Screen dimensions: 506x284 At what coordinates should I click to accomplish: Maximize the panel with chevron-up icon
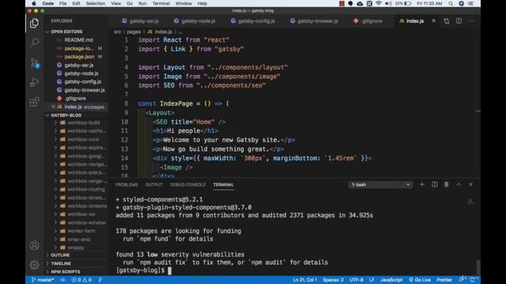click(x=459, y=185)
